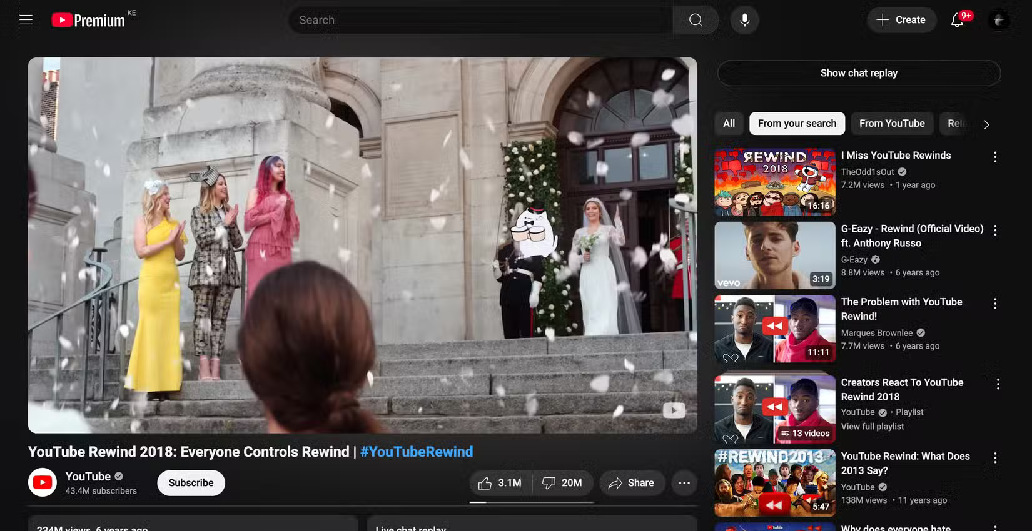Open options for I Miss YouTube Rewinds
The image size is (1032, 531).
click(994, 157)
